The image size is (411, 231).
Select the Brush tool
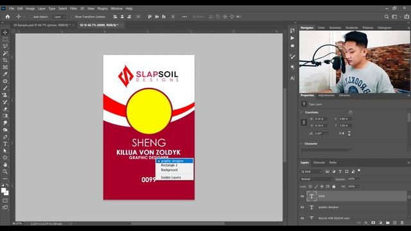tap(5, 89)
